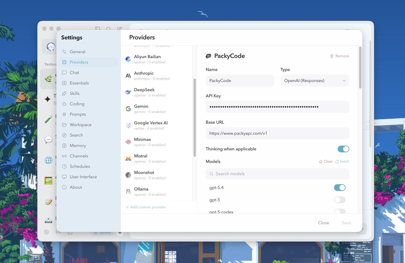Viewport: 405px width, 263px height.
Task: Click the DeepSeek provider icon
Action: coord(128,92)
